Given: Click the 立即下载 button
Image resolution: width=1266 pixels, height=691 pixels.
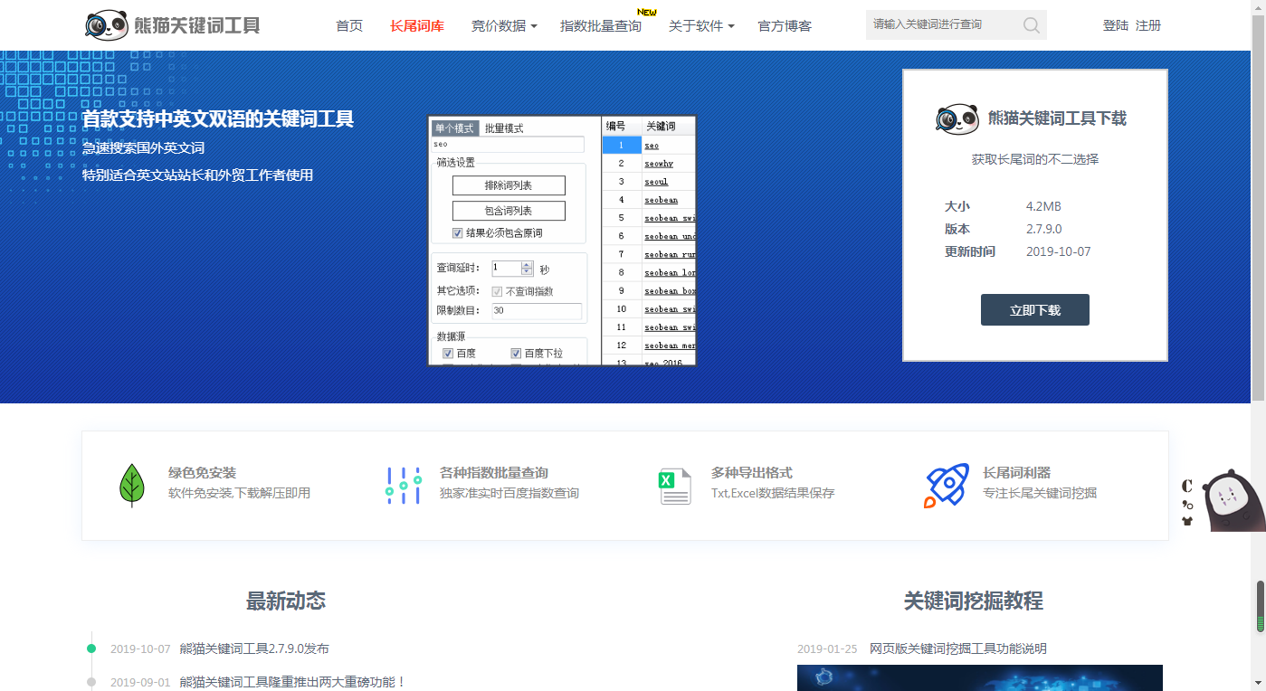Looking at the screenshot, I should click(1035, 309).
